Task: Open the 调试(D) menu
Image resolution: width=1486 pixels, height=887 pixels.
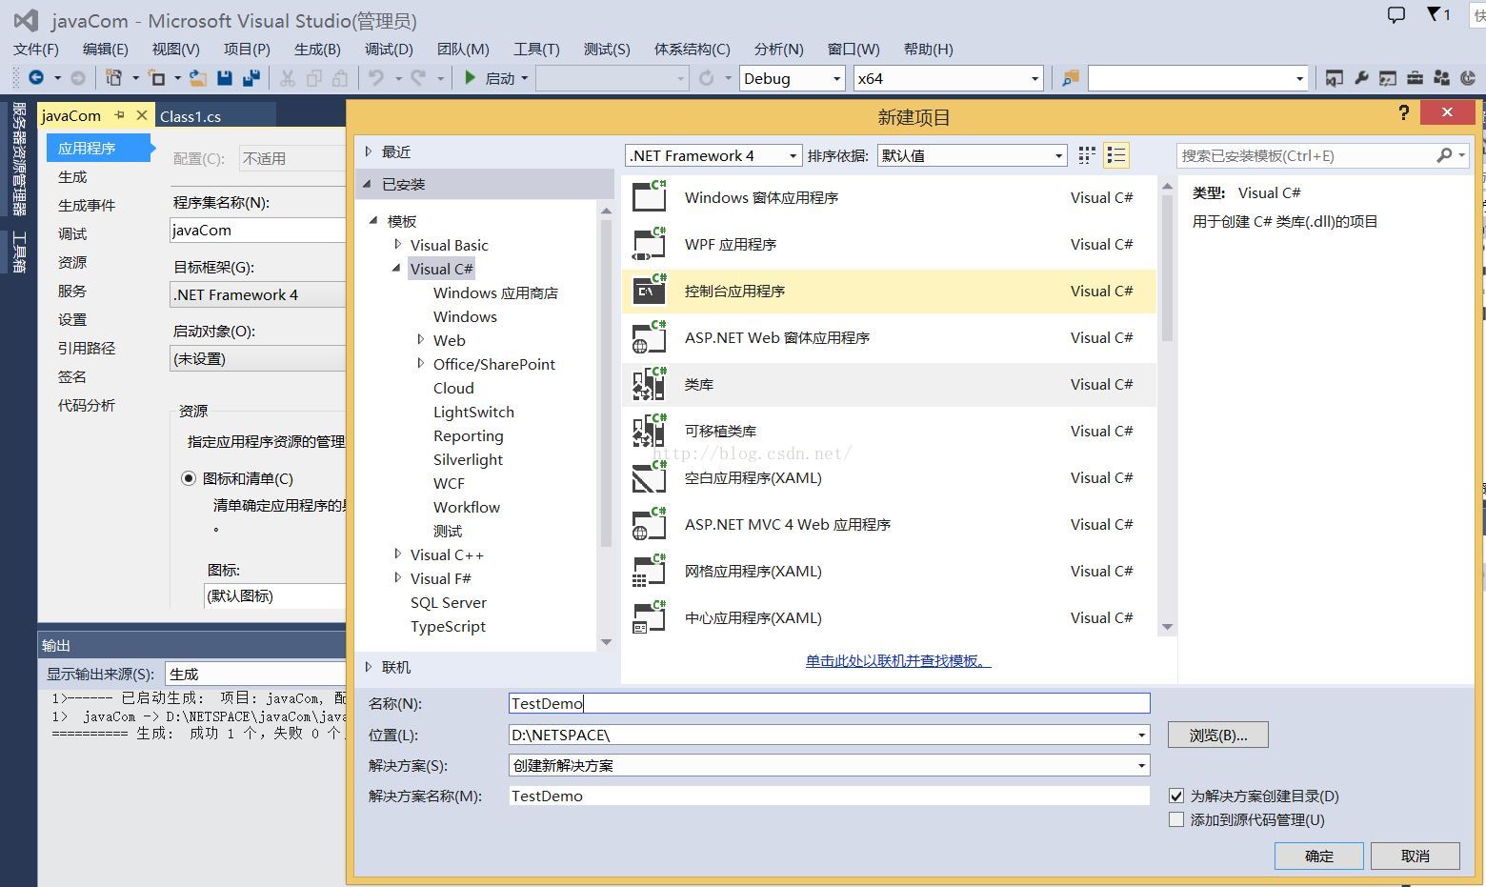Action: (x=389, y=49)
